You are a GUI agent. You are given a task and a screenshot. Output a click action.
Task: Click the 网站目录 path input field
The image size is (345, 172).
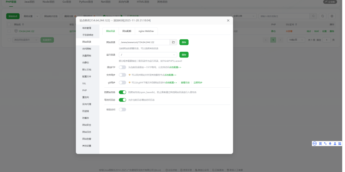pyautogui.click(x=144, y=42)
